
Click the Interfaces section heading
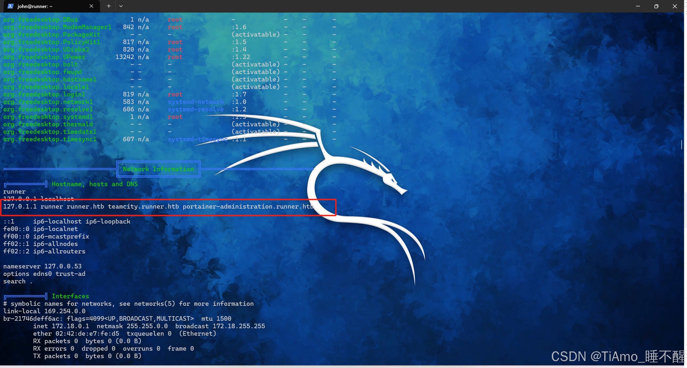click(70, 296)
